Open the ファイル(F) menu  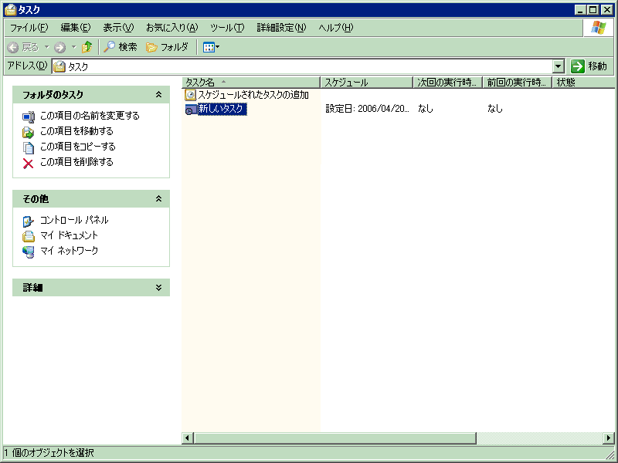tap(29, 28)
